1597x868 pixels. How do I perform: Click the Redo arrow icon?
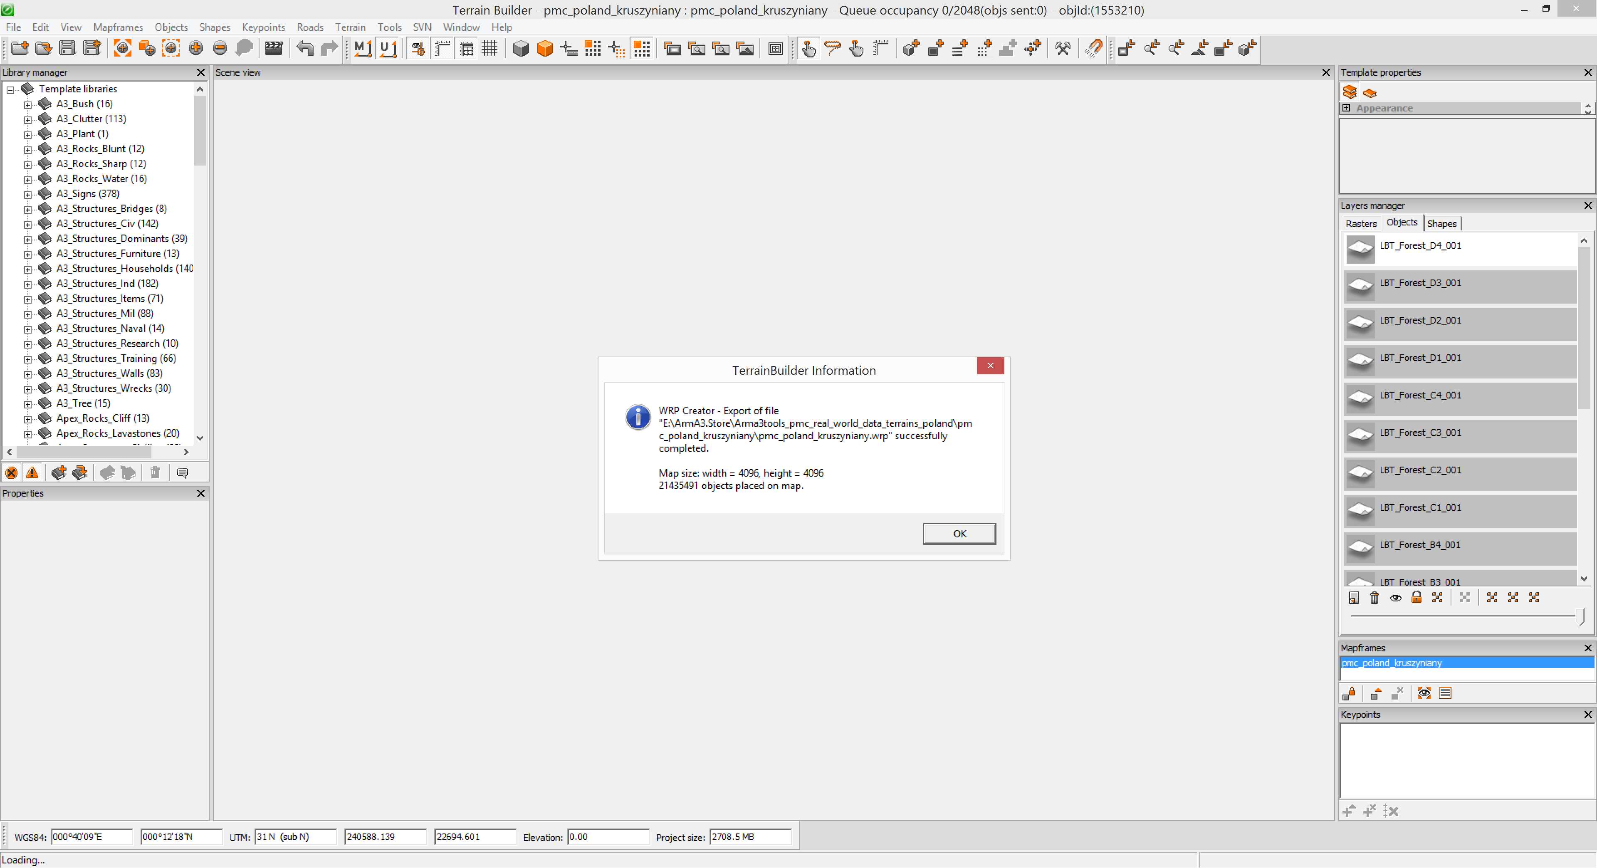[329, 48]
